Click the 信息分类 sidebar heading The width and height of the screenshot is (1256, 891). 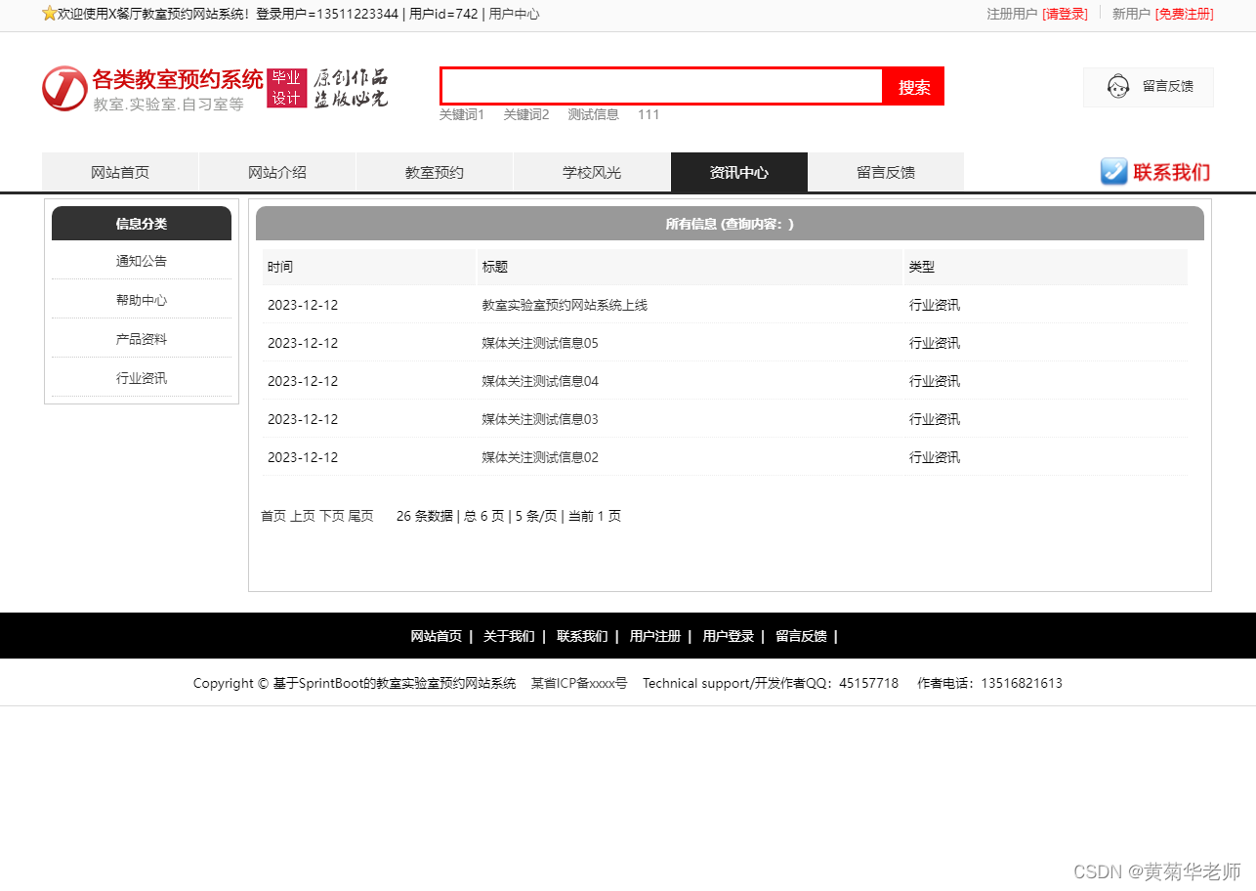point(142,223)
